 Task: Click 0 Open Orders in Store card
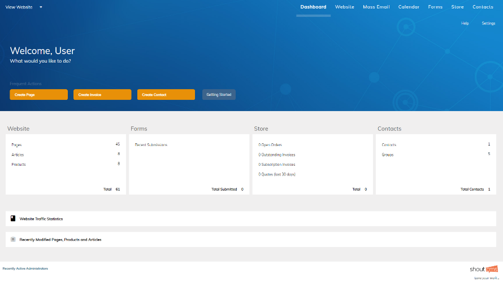click(x=270, y=145)
